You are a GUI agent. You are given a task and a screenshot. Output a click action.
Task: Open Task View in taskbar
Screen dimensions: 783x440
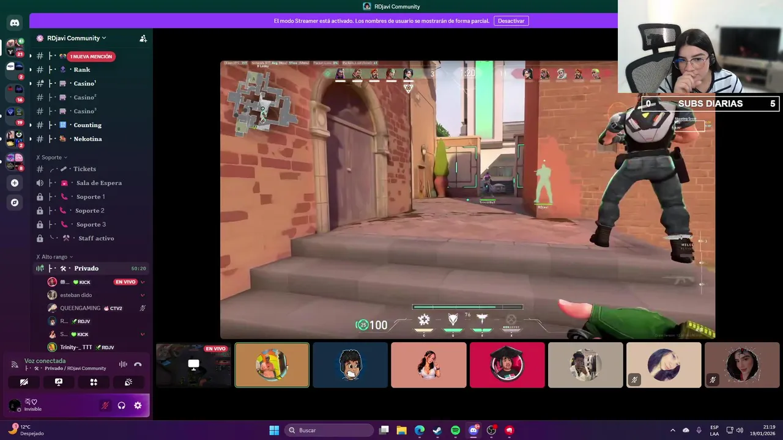coord(384,430)
